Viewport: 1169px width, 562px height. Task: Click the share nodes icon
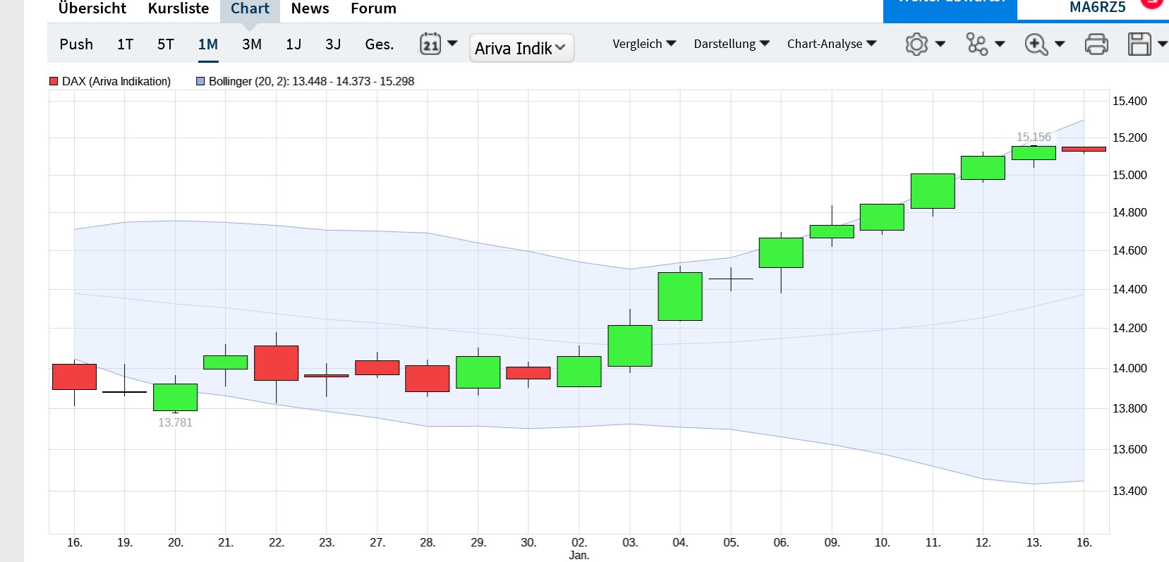[977, 44]
